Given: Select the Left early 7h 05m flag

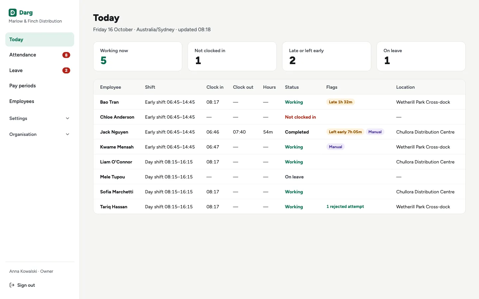Looking at the screenshot, I should tap(345, 132).
